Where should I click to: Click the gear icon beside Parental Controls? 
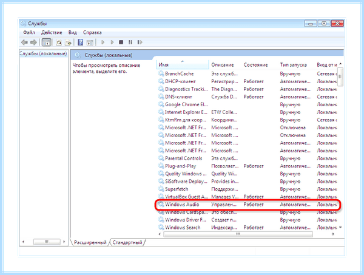point(161,158)
